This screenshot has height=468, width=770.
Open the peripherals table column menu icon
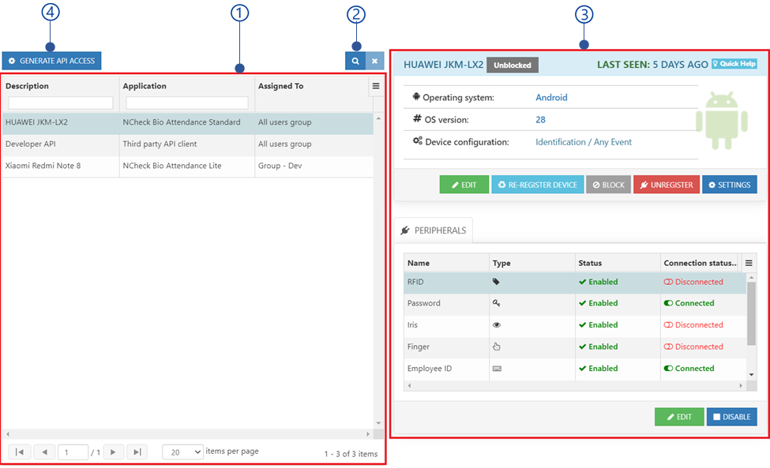pos(749,263)
